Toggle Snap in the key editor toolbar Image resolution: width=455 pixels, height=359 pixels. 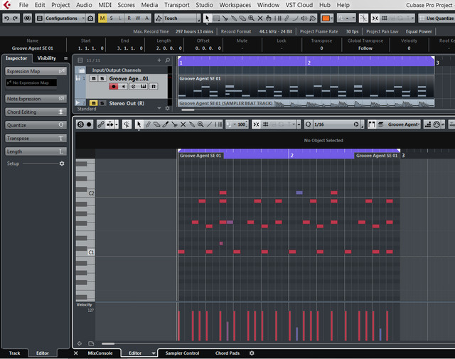point(256,124)
